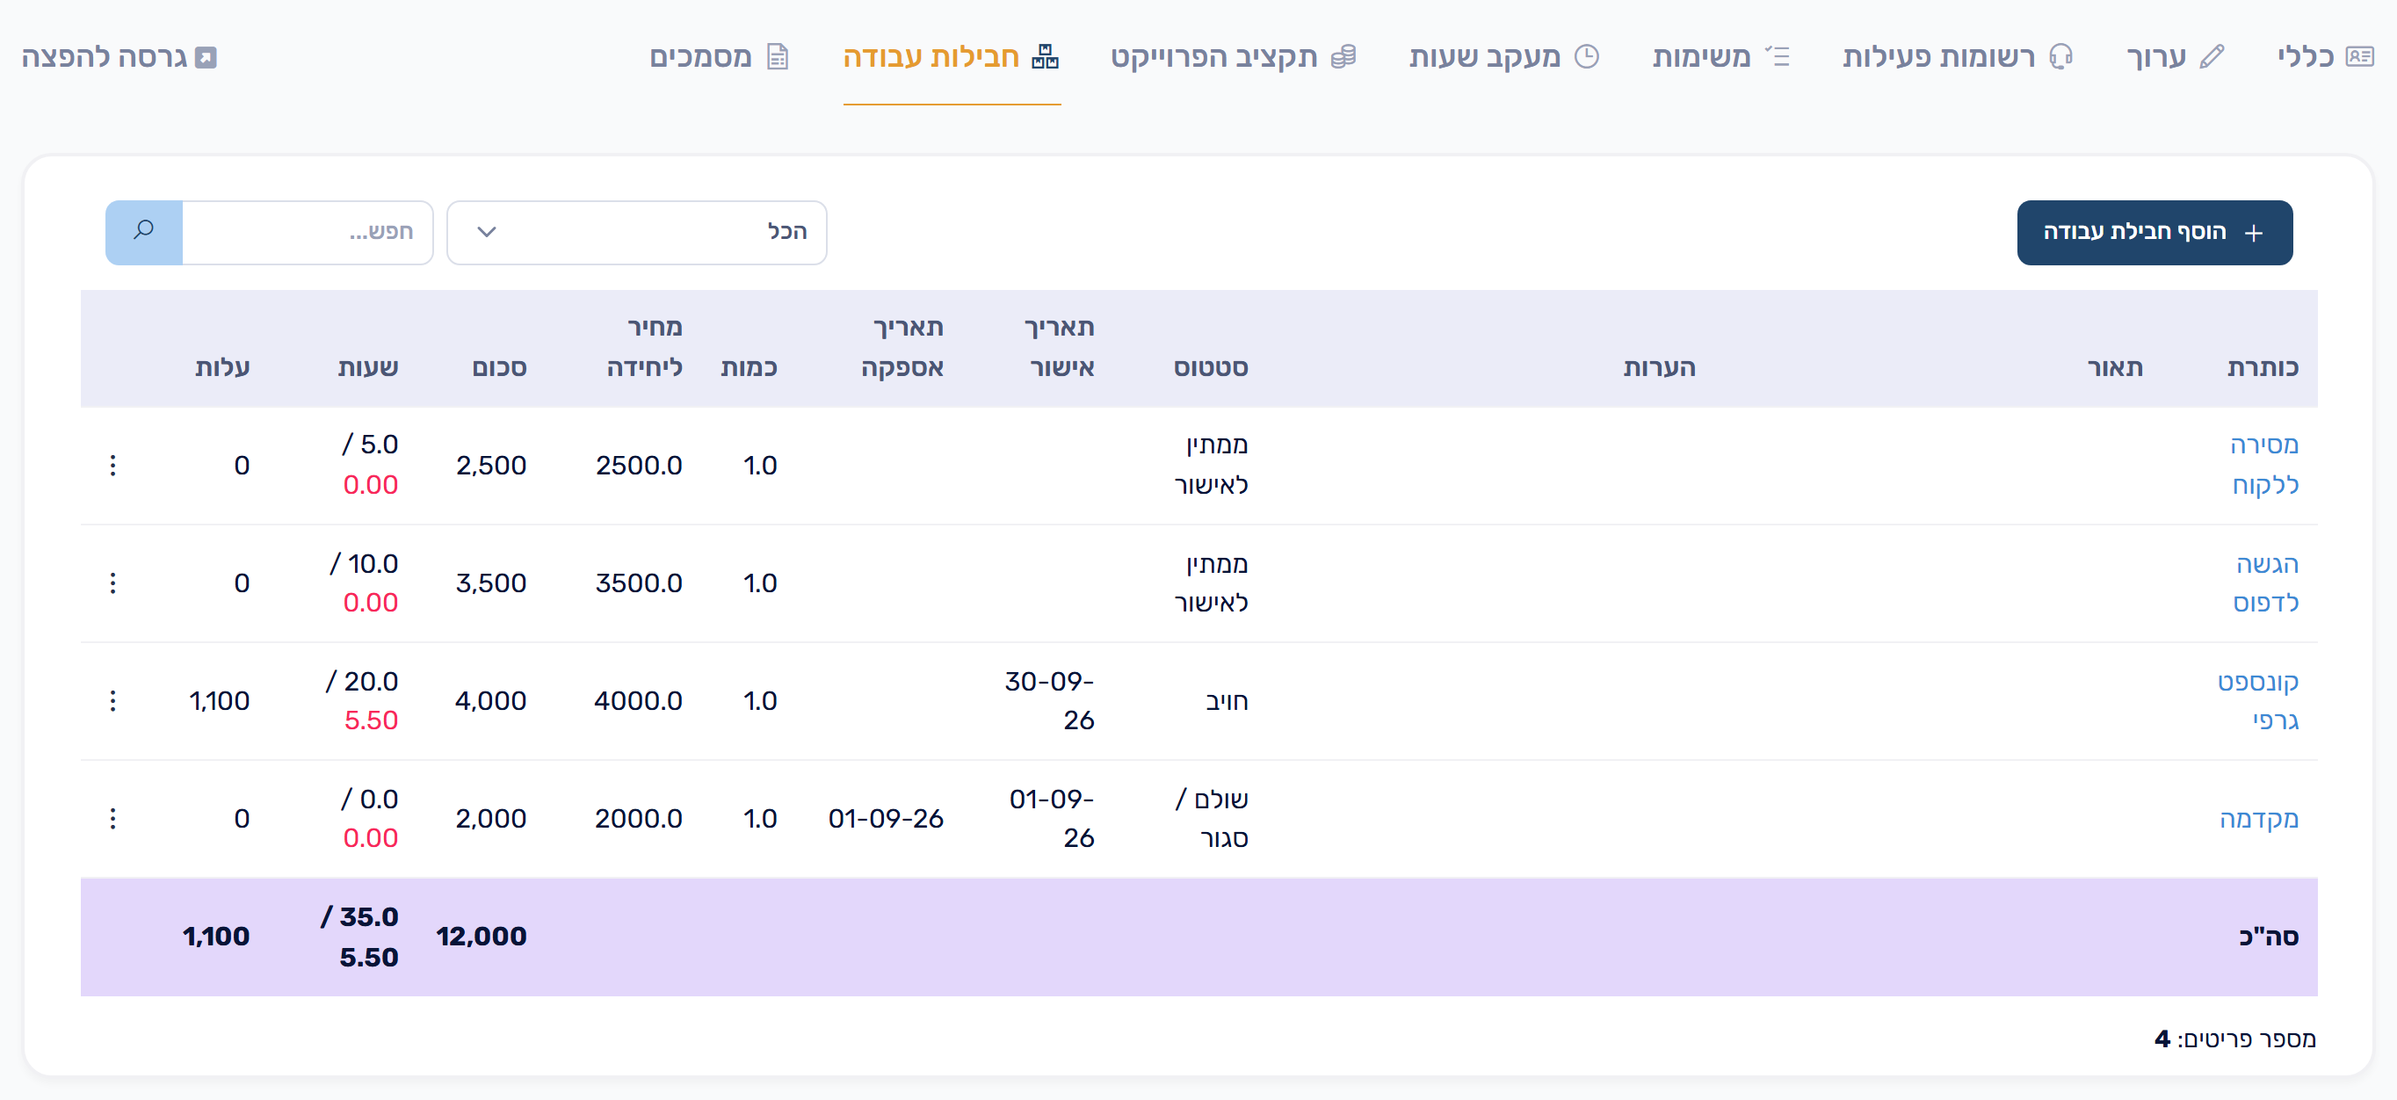Image resolution: width=2397 pixels, height=1100 pixels.
Task: Open the מקדמה work package link
Action: click(2258, 819)
